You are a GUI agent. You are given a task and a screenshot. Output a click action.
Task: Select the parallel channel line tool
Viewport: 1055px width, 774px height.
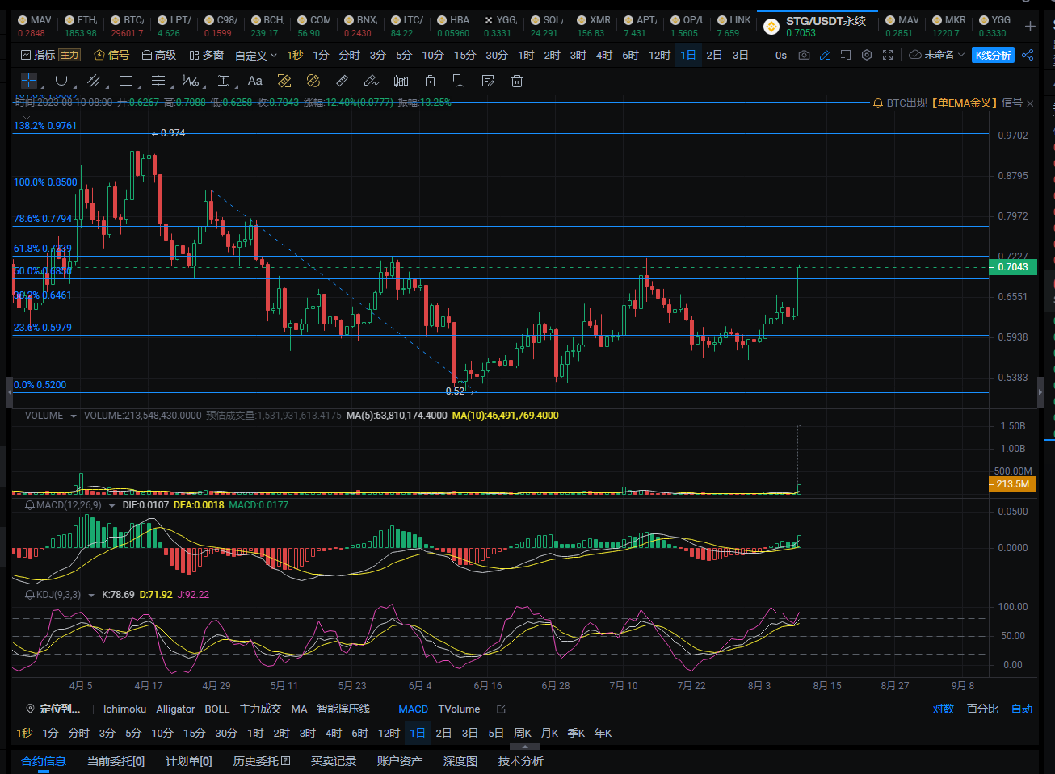tap(93, 81)
